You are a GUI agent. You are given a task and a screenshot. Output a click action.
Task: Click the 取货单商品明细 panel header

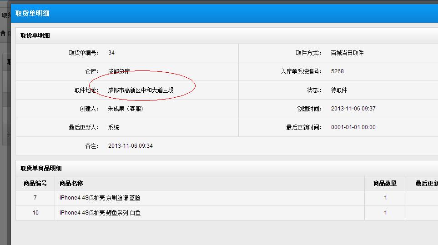(x=41, y=168)
